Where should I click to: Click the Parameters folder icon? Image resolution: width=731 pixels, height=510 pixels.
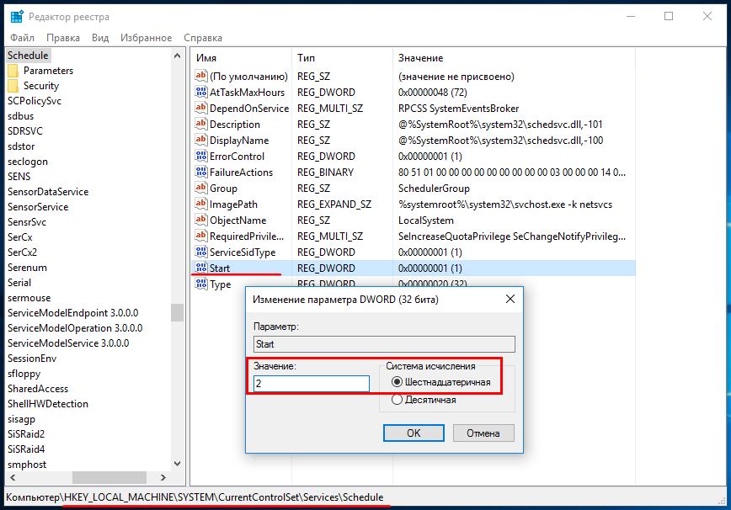coord(13,71)
